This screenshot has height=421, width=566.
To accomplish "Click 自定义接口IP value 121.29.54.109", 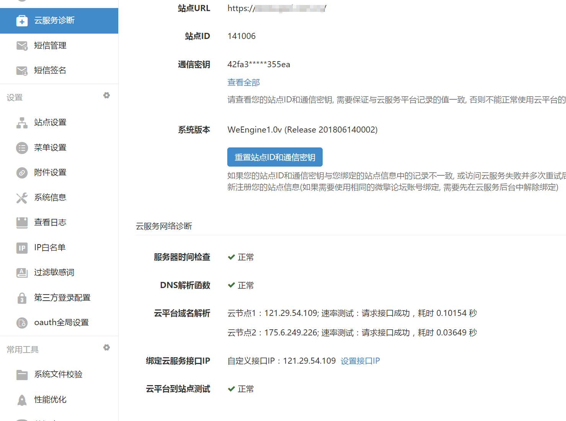I will pos(309,361).
